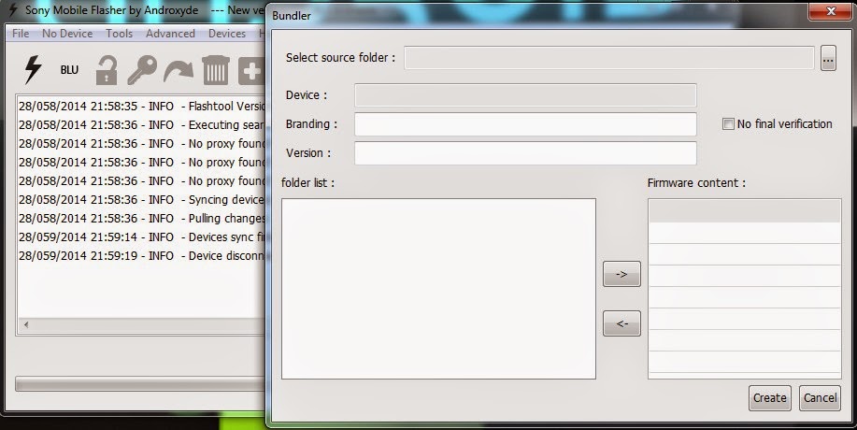Click the plus icon in Flasher toolbar
Image resolution: width=857 pixels, height=430 pixels.
click(251, 71)
